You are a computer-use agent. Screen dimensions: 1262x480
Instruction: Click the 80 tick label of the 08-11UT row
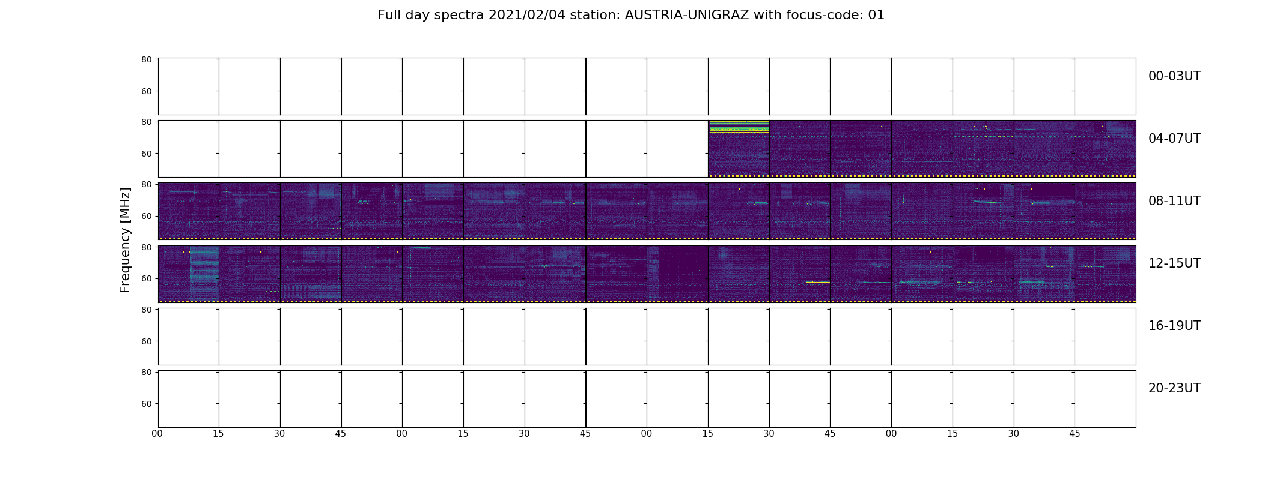click(x=146, y=184)
